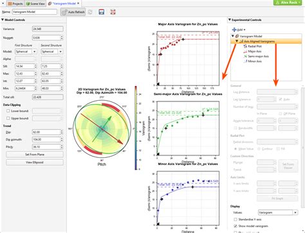Click the First Structure Int range field
The image size is (305, 233).
point(24,81)
